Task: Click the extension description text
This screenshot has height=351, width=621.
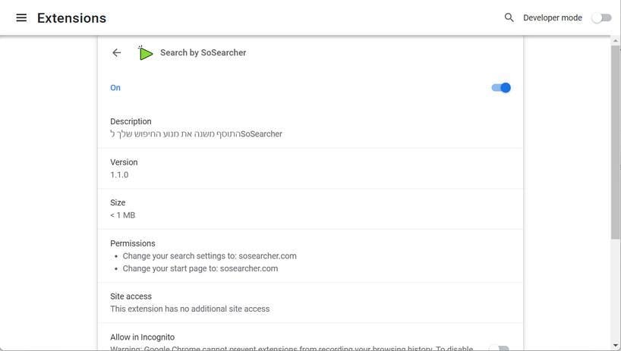Action: click(196, 134)
